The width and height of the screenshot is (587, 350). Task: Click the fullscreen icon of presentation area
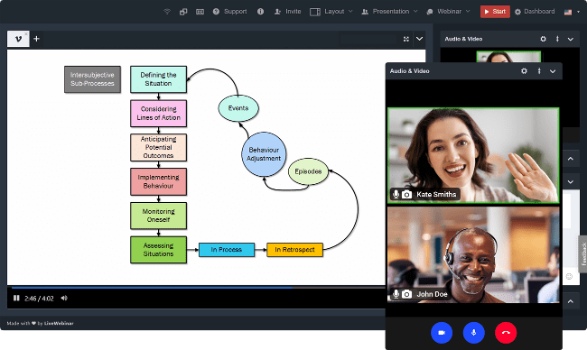point(406,39)
